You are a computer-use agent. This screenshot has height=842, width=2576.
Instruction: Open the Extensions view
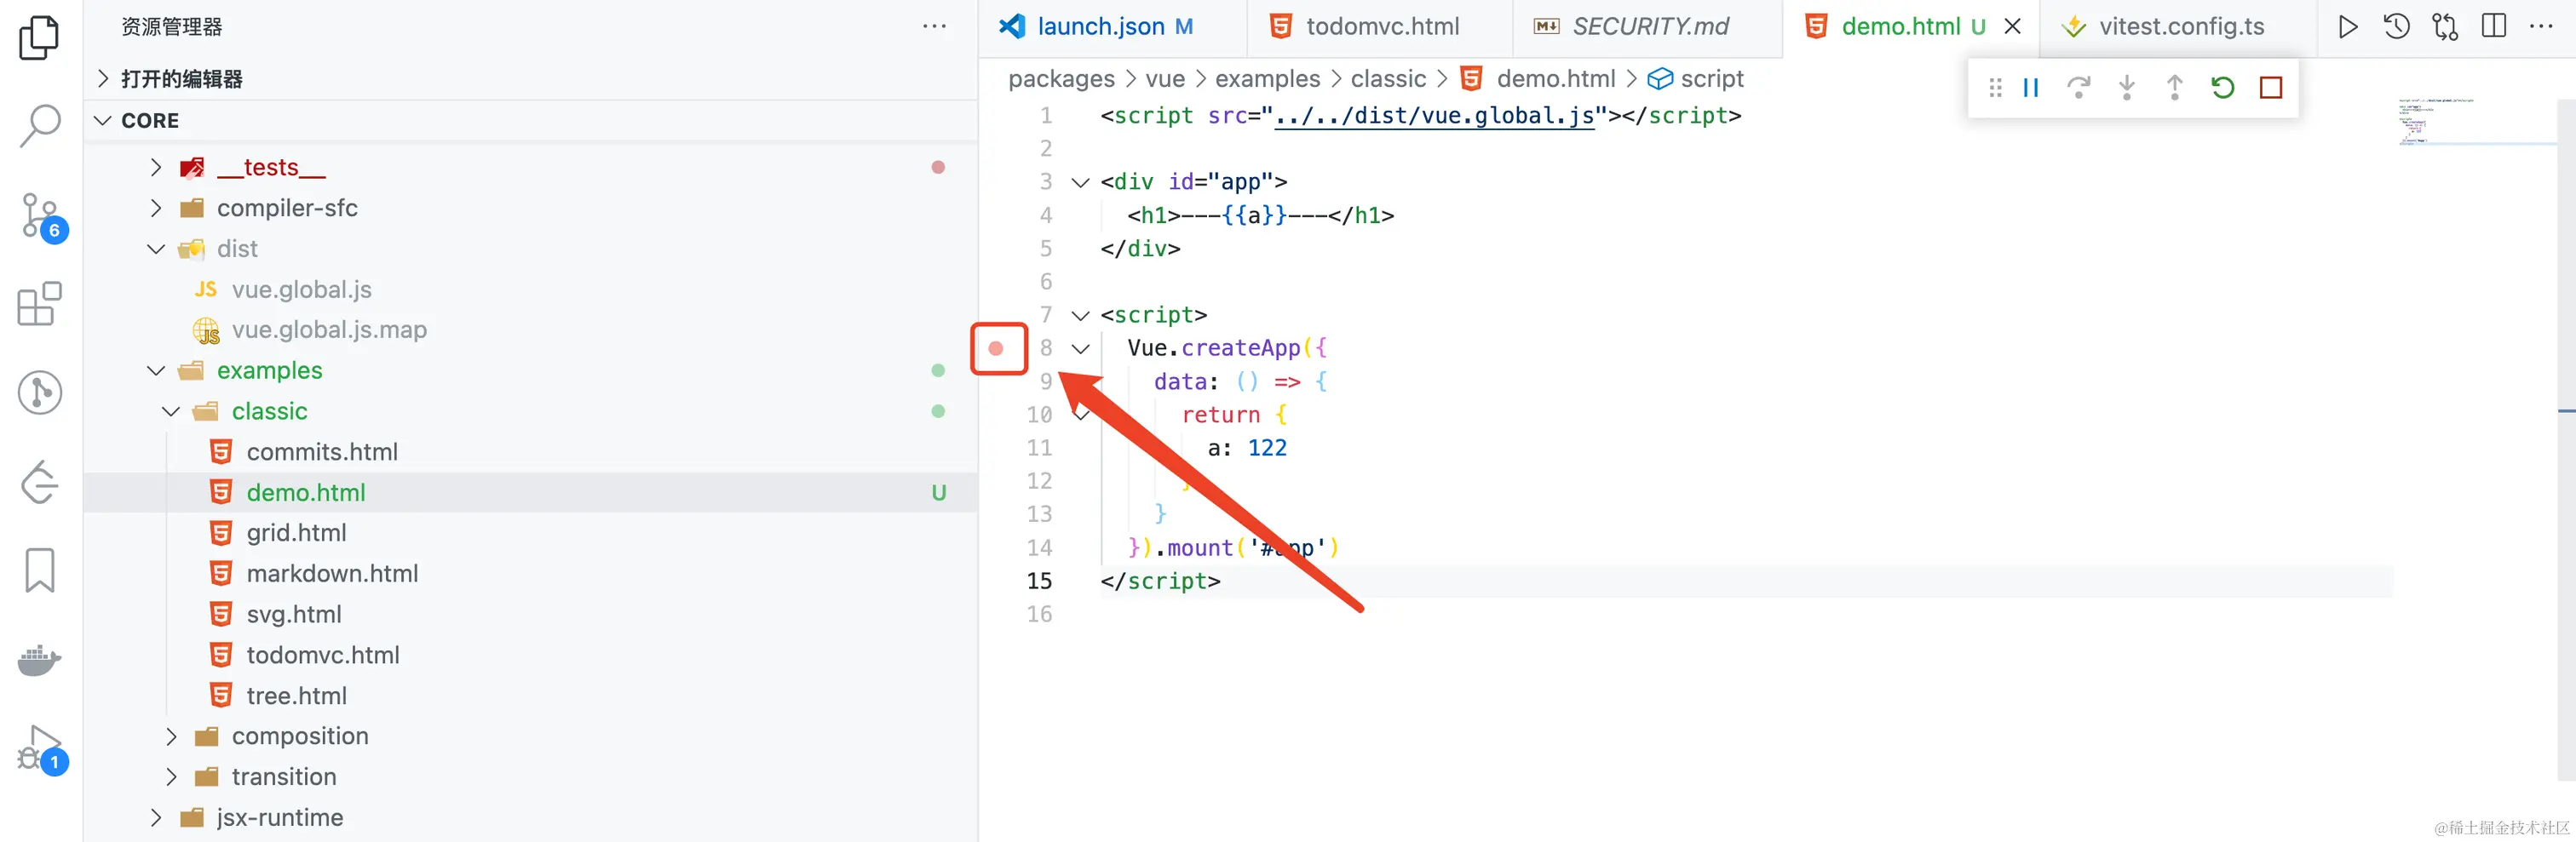[40, 304]
